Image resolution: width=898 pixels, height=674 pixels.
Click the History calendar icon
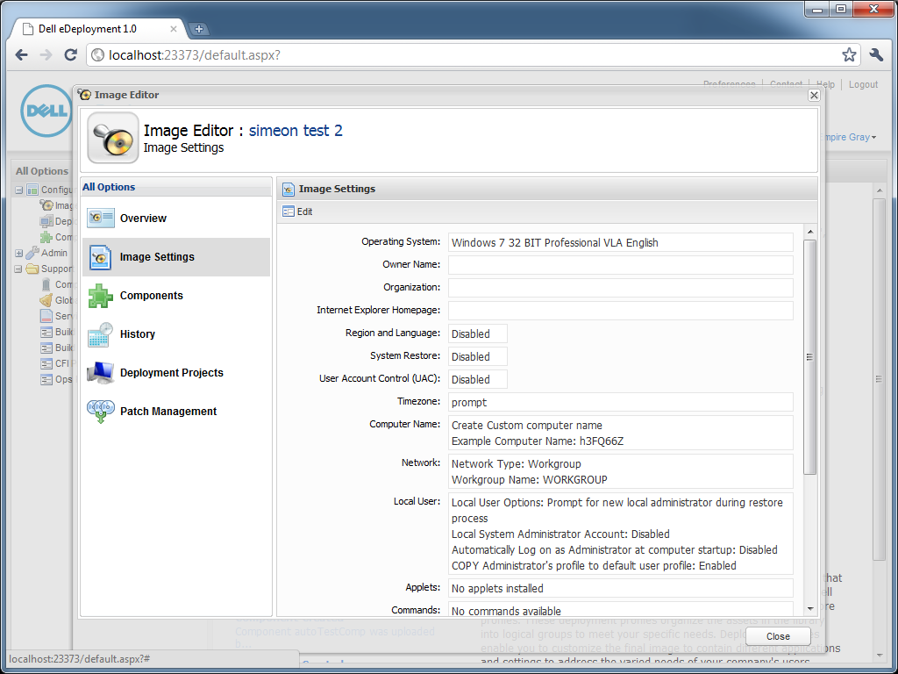pyautogui.click(x=100, y=334)
